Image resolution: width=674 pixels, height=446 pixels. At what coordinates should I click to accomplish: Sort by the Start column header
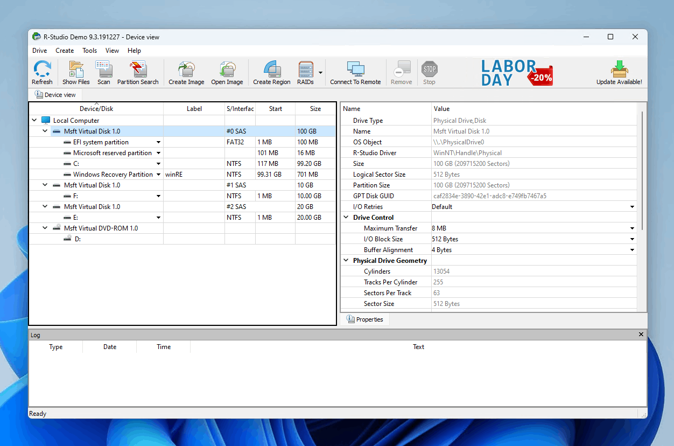276,109
